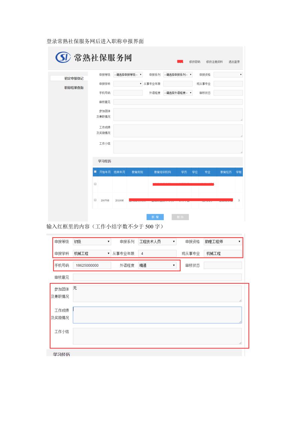
Task: Click the 手机号码 field containing 18625000000
Action: (92, 265)
